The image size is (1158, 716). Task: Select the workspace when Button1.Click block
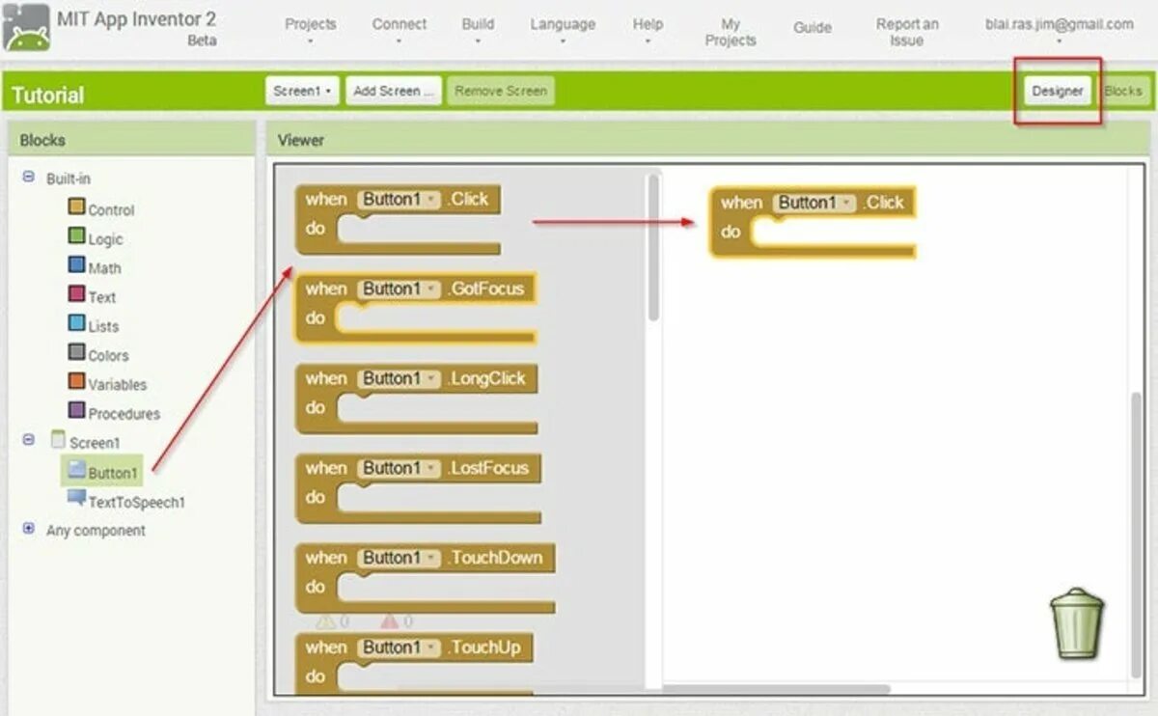[x=813, y=222]
